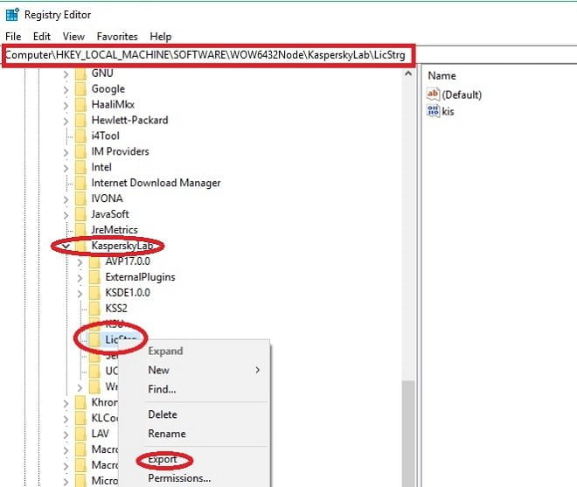Open the Favorites menu
This screenshot has width=577, height=487.
click(x=117, y=37)
